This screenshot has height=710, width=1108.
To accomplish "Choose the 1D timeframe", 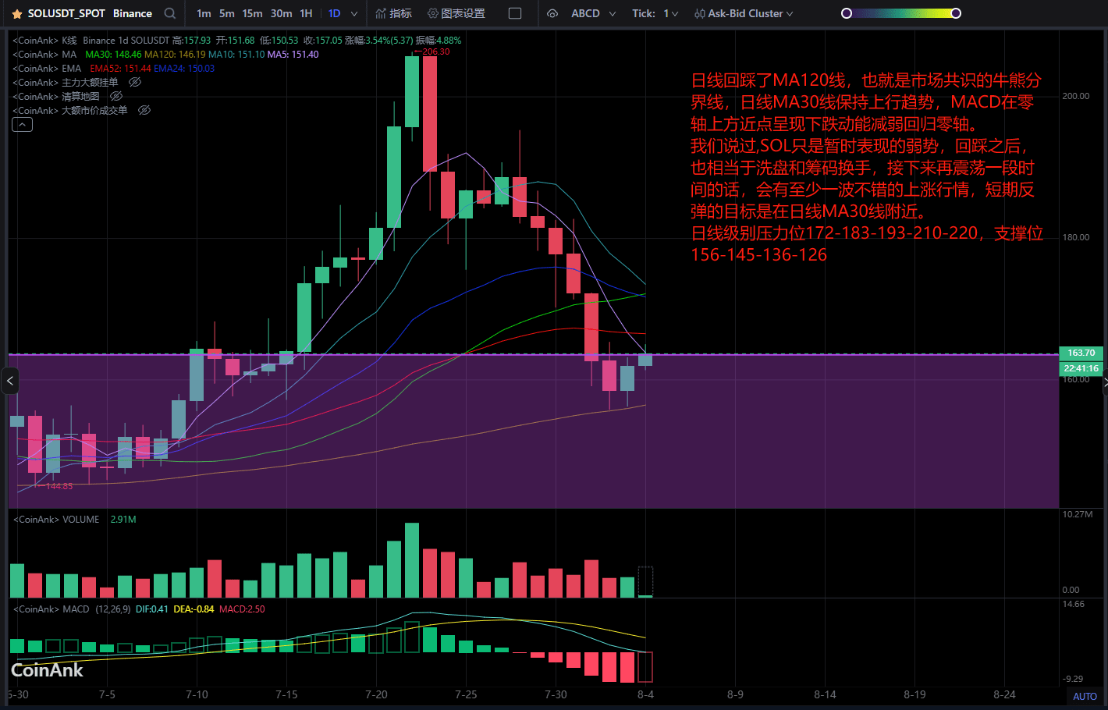I will tap(334, 13).
